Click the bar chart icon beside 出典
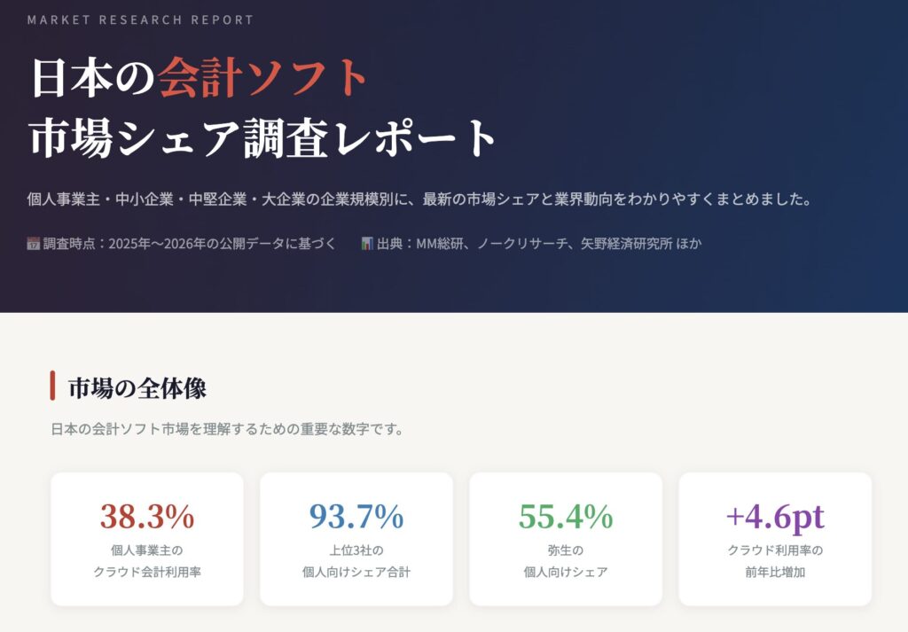This screenshot has height=632, width=908. 367,243
